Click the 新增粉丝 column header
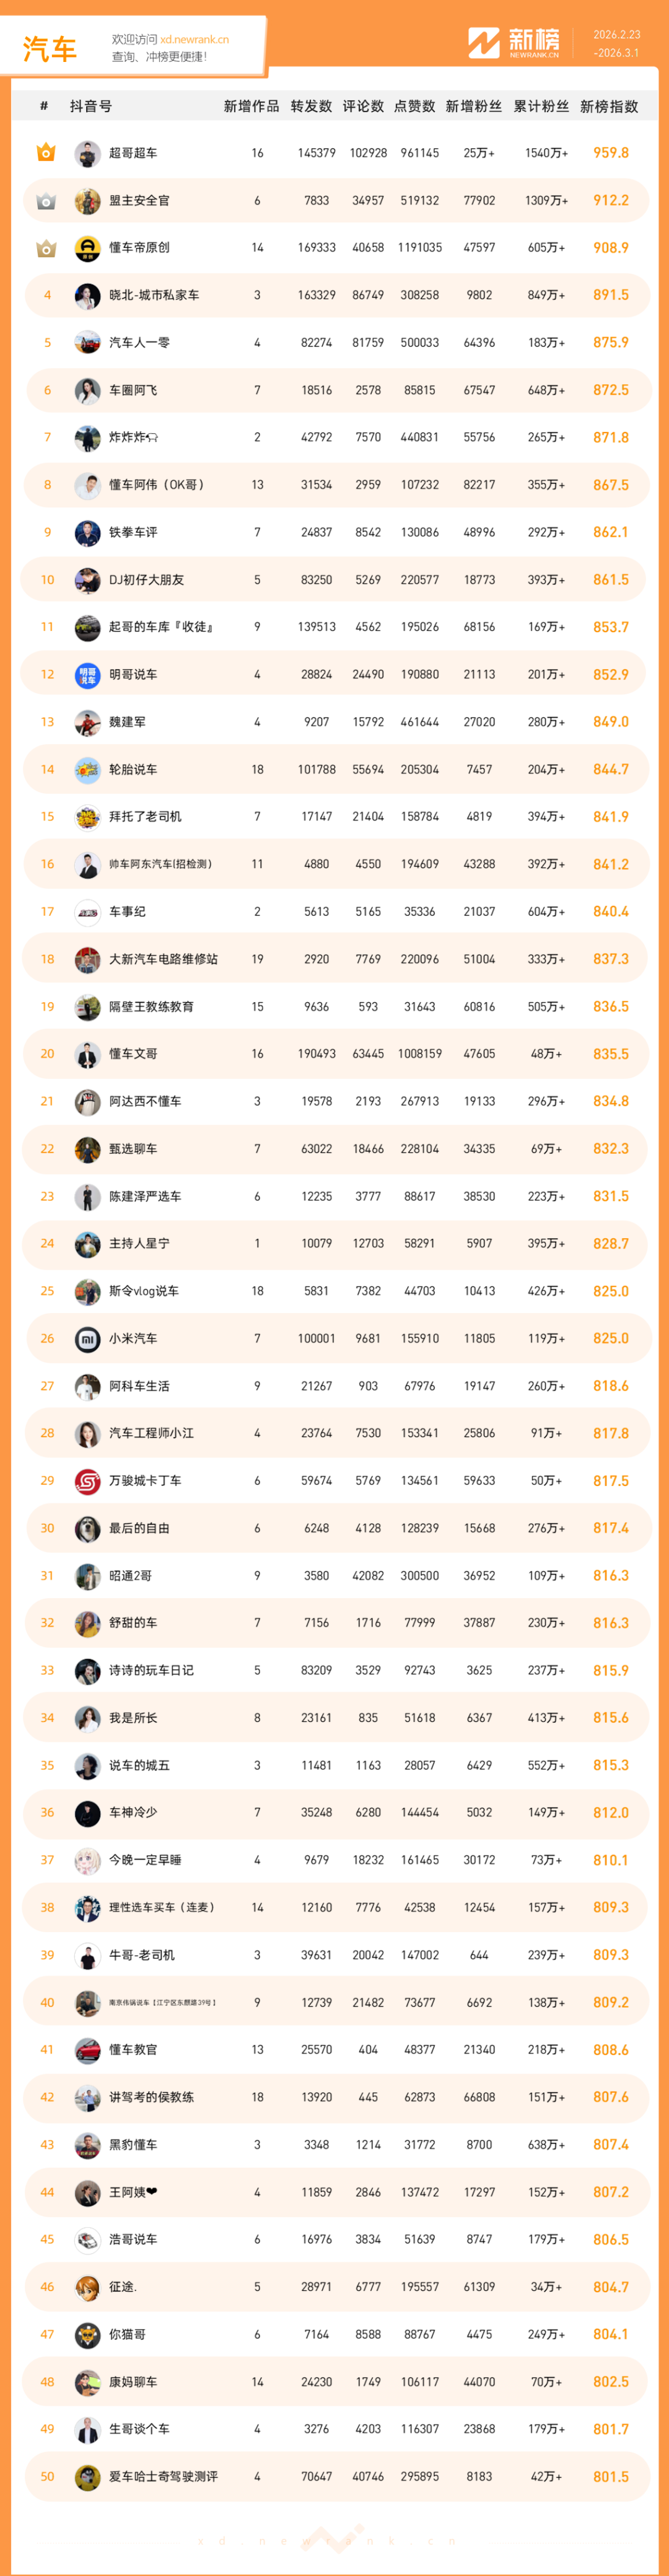Screen dimensions: 669x2576 pyautogui.click(x=474, y=107)
